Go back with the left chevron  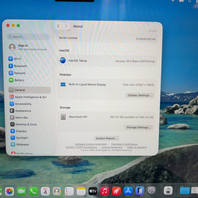[x=59, y=26]
